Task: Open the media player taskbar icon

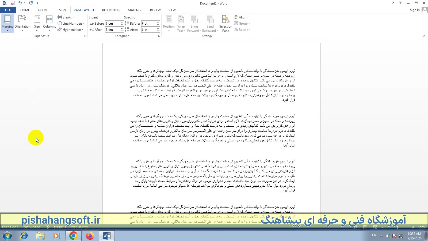Action: pyautogui.click(x=56, y=236)
